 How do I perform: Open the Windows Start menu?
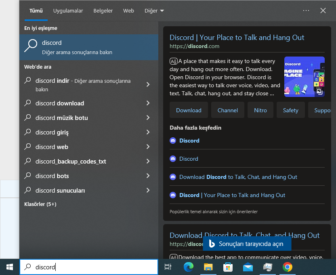point(10,267)
